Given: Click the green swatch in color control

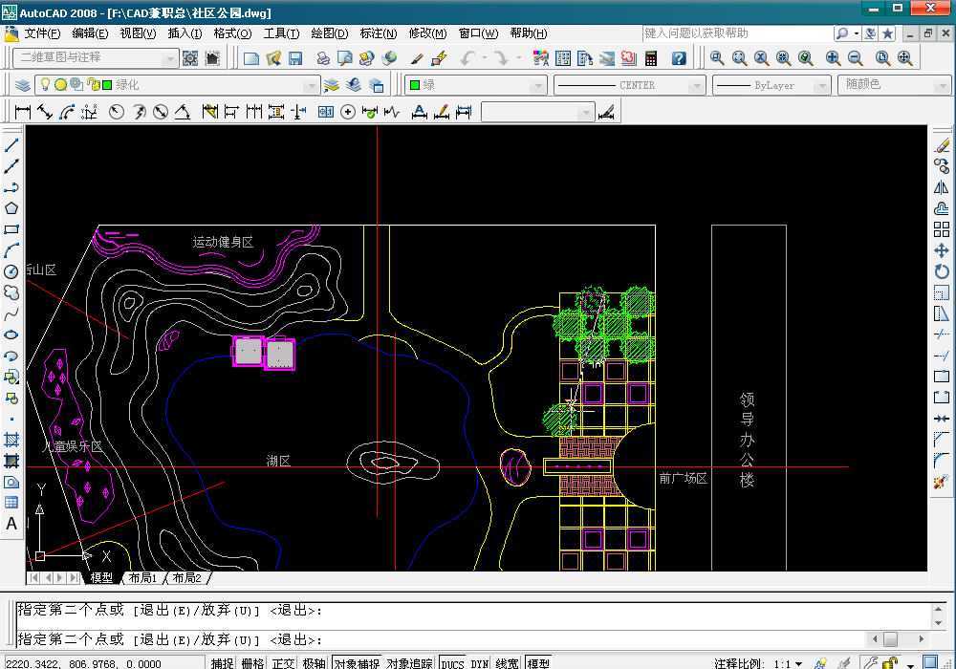Looking at the screenshot, I should 415,85.
